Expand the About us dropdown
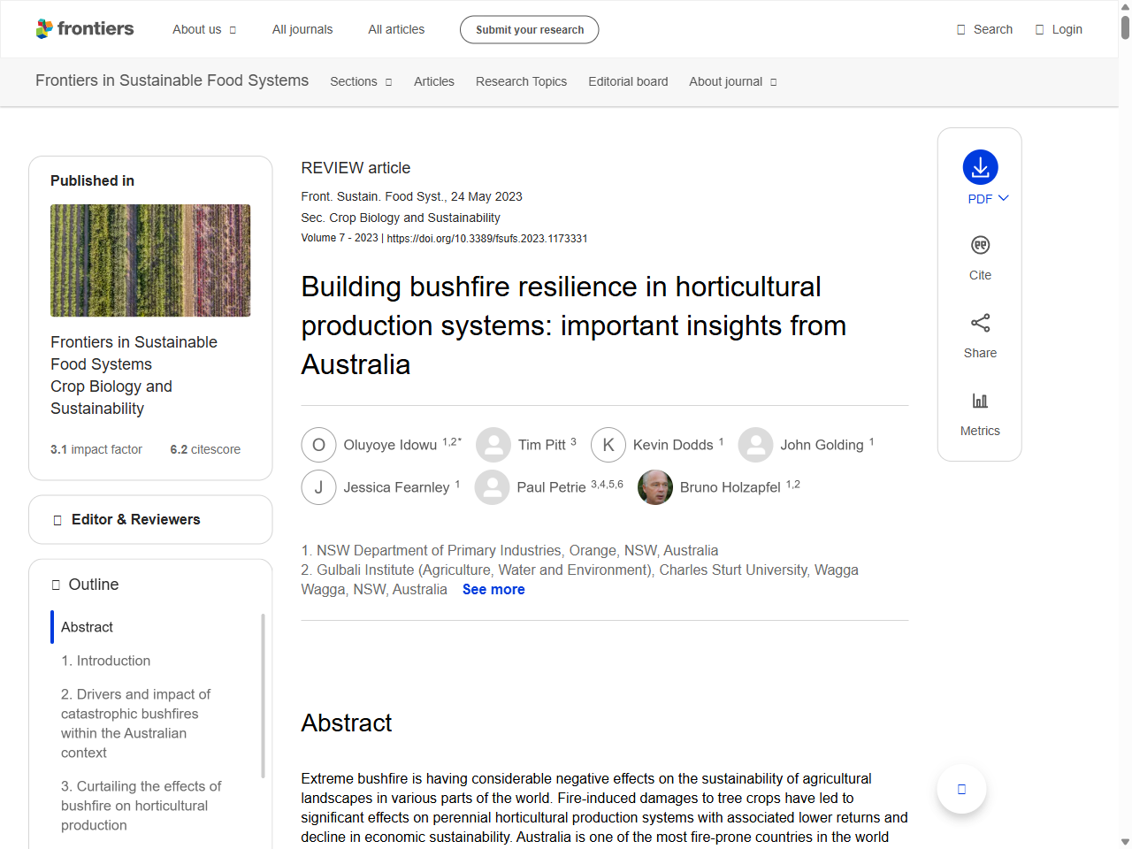1132x849 pixels. 204,29
